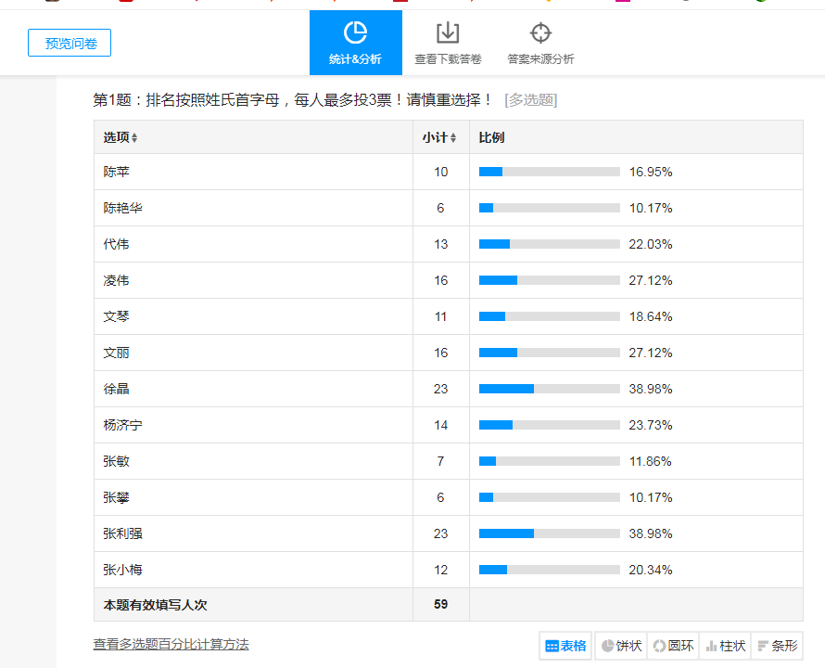Open the 查看下载答卷 tab label

(x=448, y=59)
